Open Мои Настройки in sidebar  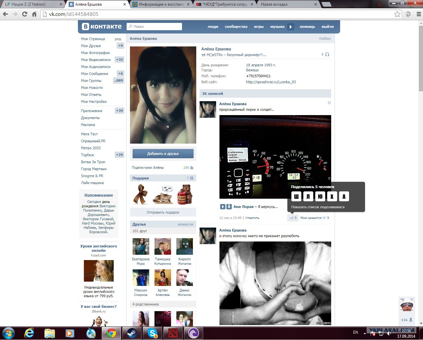(94, 102)
